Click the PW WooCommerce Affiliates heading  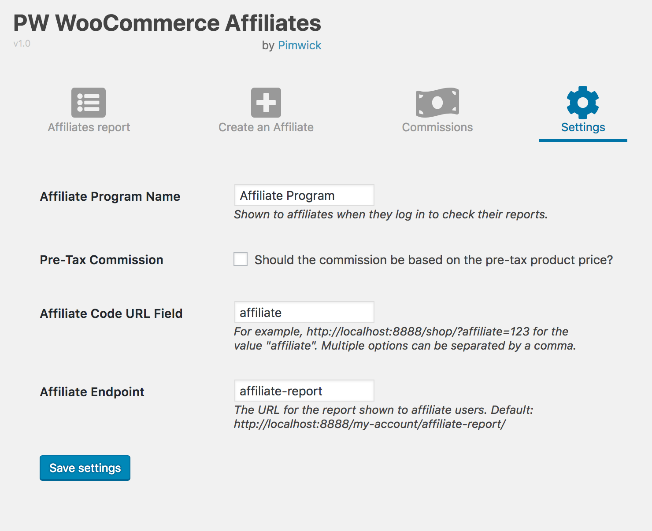[167, 23]
